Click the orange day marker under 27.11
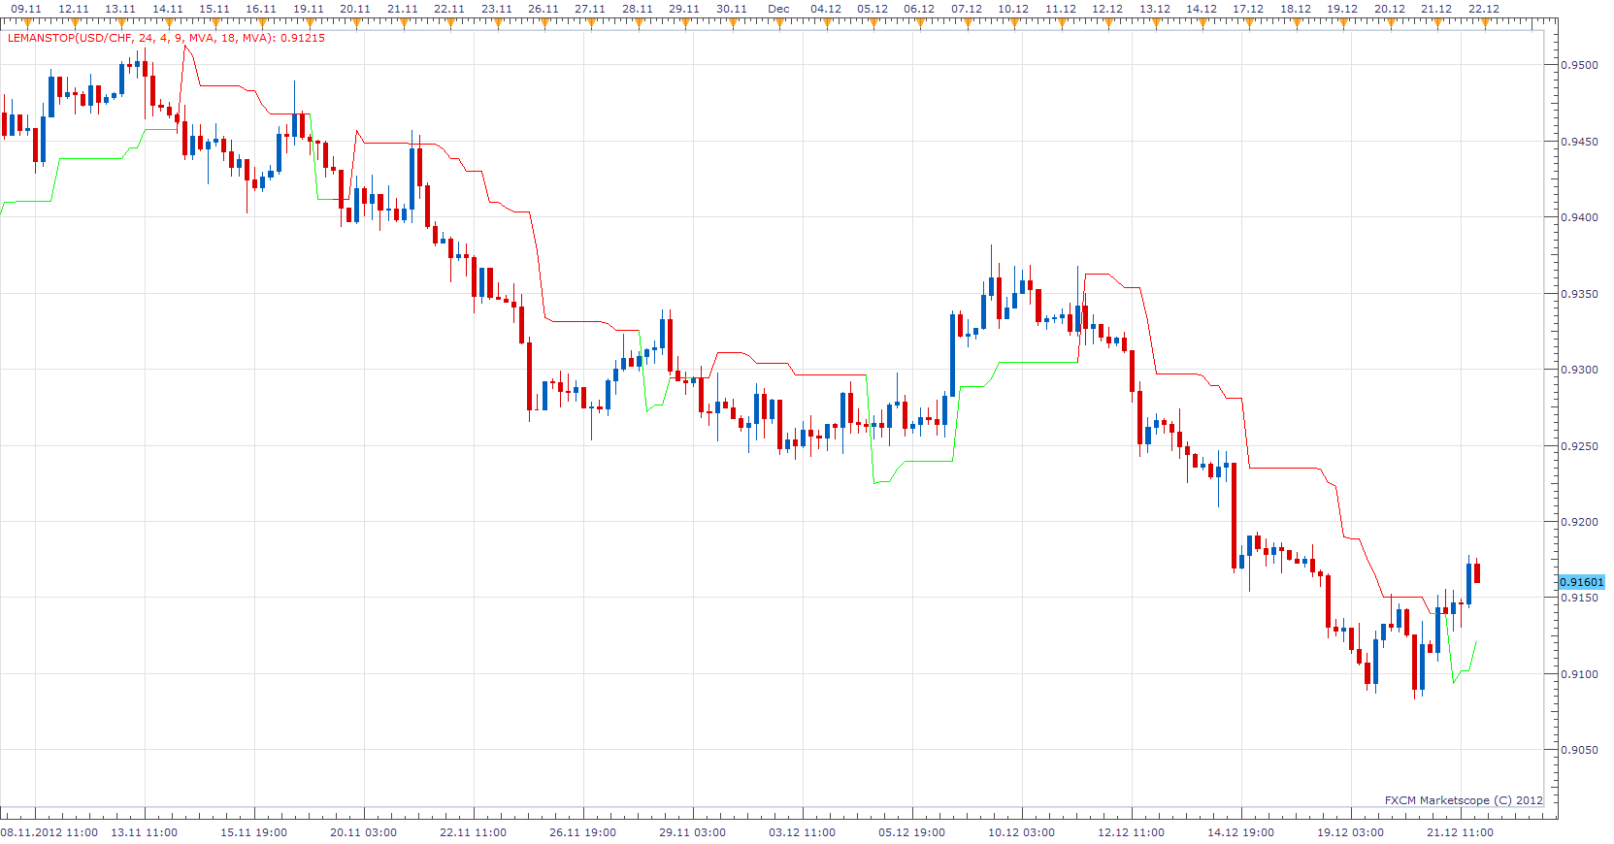This screenshot has width=1614, height=844. coord(591,23)
